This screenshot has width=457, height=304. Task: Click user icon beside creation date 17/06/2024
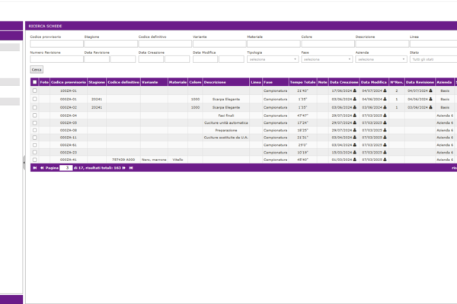pos(354,90)
